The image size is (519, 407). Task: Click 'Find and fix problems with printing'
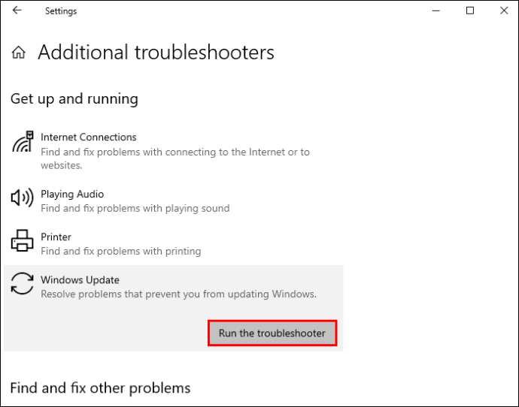121,252
